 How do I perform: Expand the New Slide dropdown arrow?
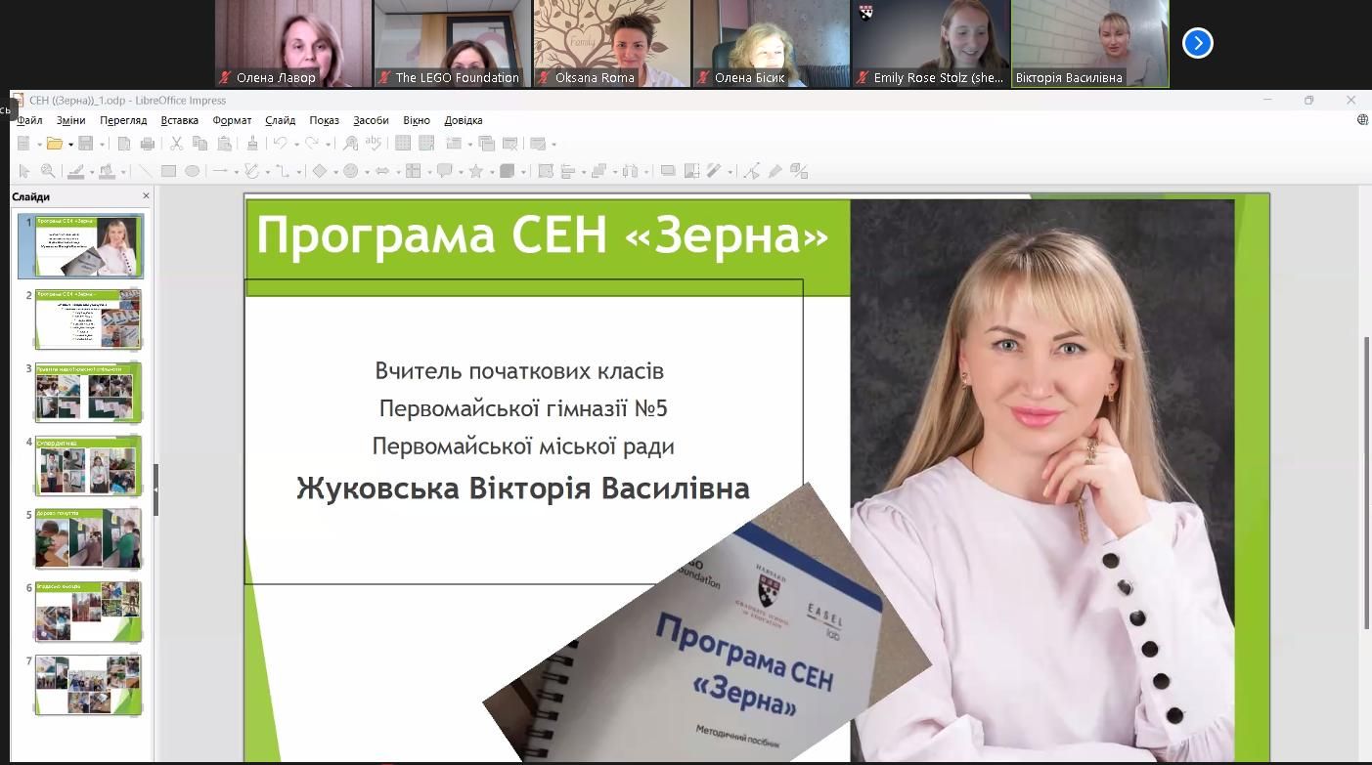[x=470, y=145]
